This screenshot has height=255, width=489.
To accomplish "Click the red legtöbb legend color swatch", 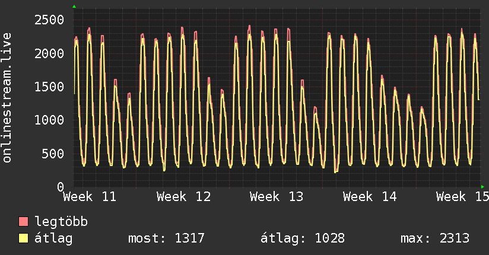I will coord(24,222).
